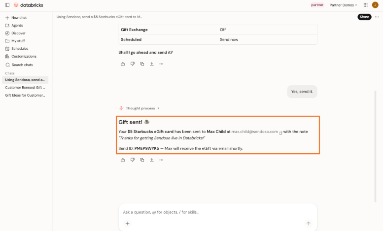Click the 'Gift sent!' heading

[134, 122]
